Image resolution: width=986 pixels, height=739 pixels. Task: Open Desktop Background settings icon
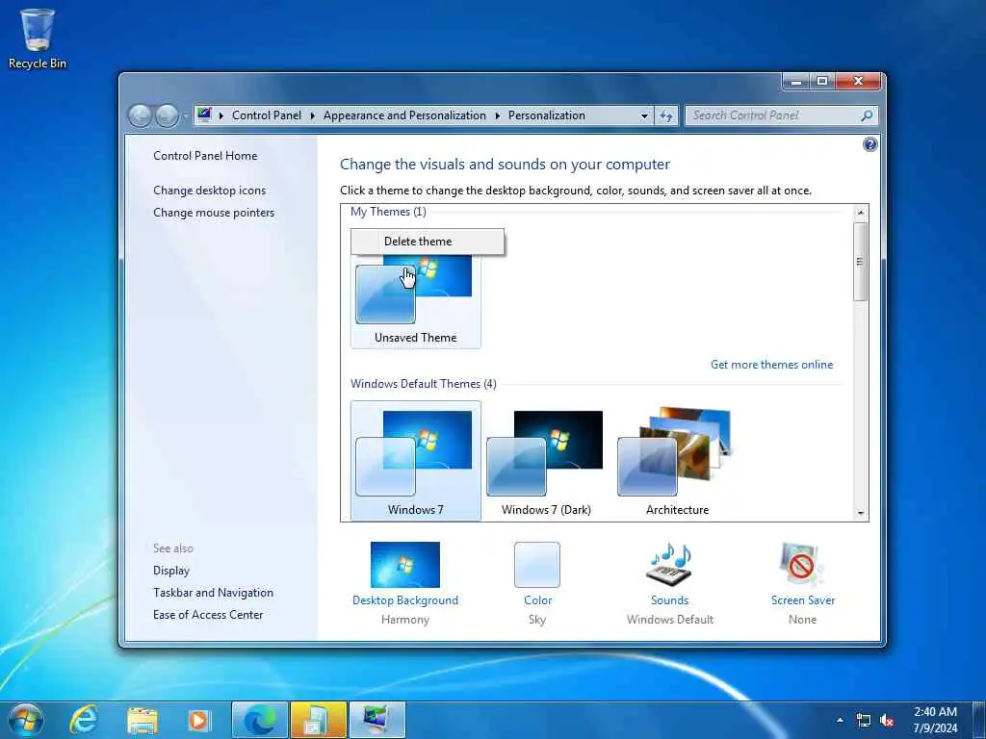pos(405,565)
